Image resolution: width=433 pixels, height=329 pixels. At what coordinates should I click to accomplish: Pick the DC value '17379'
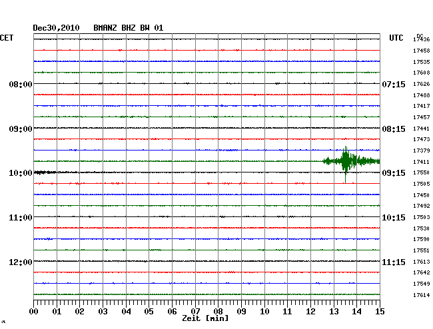point(422,151)
